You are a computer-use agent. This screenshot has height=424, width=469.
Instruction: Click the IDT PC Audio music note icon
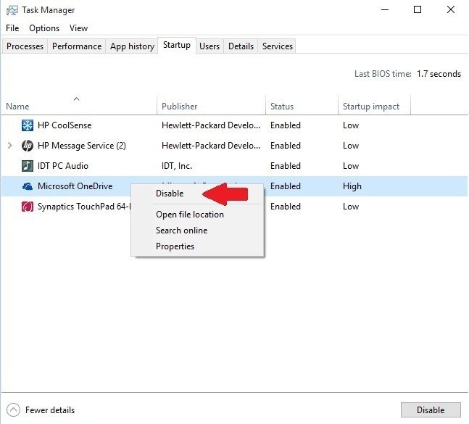[28, 166]
